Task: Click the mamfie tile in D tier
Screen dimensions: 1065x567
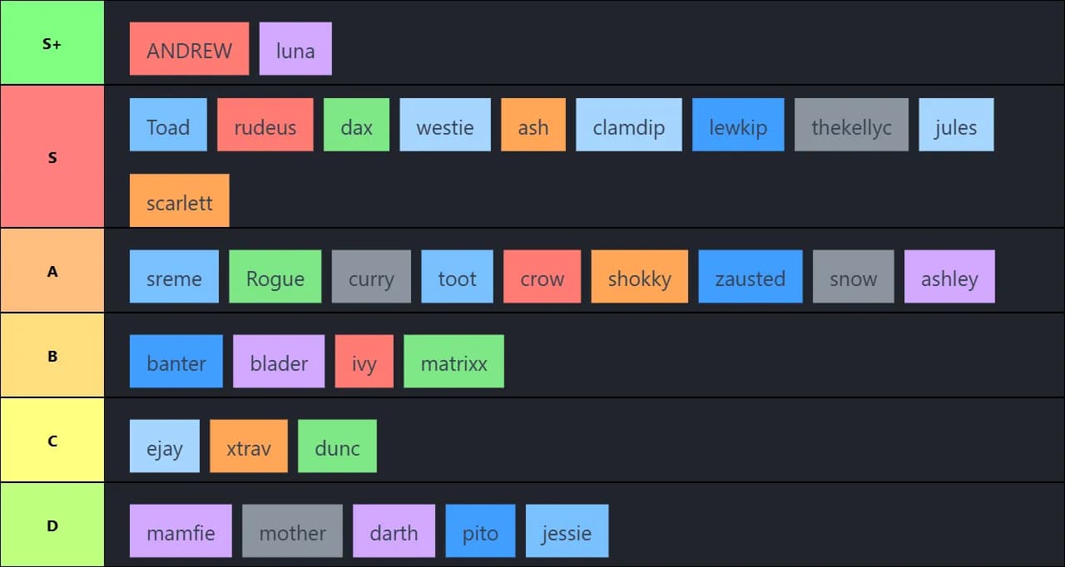Action: pyautogui.click(x=181, y=530)
